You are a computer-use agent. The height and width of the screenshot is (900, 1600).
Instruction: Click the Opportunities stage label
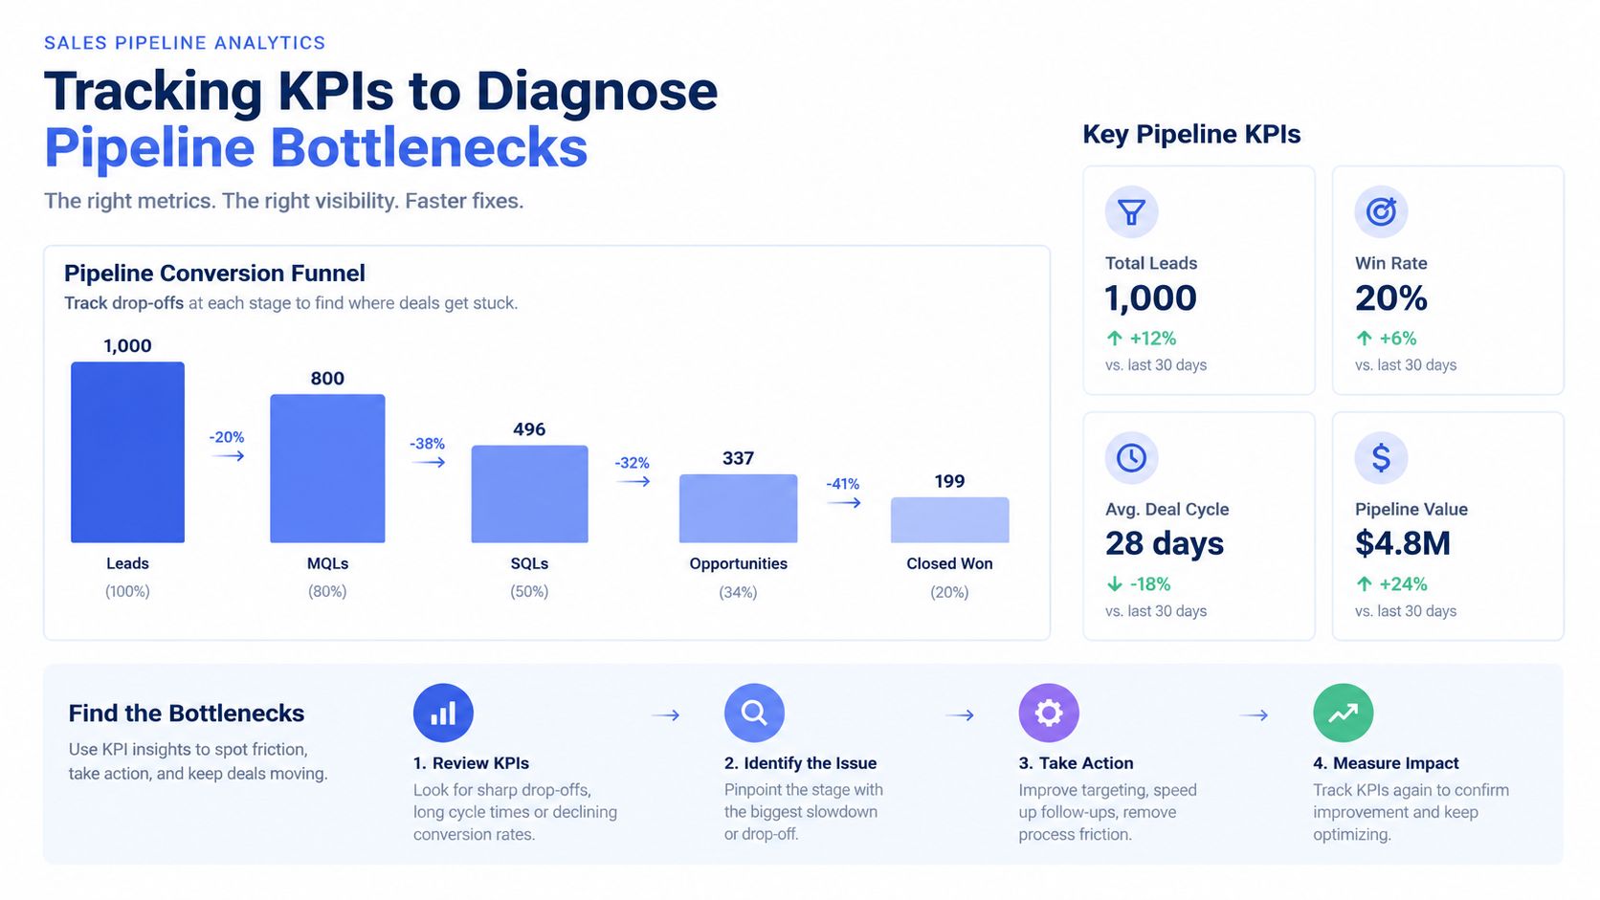[738, 564]
